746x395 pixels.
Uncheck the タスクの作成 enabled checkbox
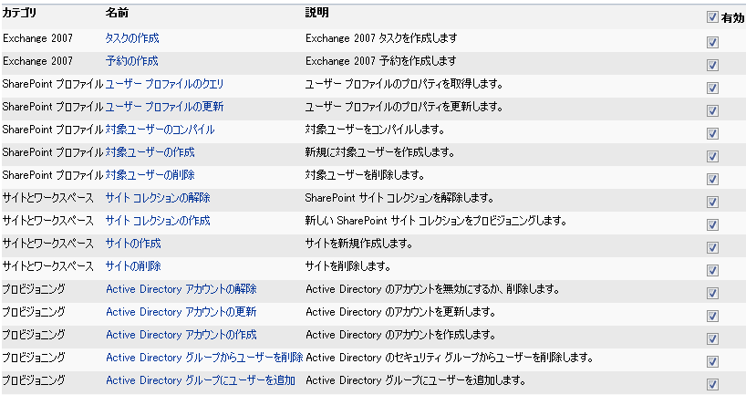[712, 43]
